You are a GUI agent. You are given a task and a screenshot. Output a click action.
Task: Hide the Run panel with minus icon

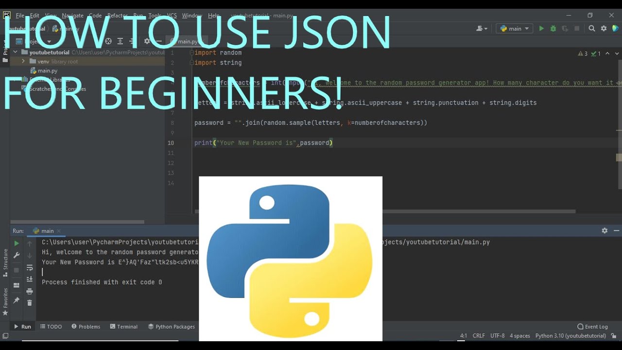click(616, 231)
